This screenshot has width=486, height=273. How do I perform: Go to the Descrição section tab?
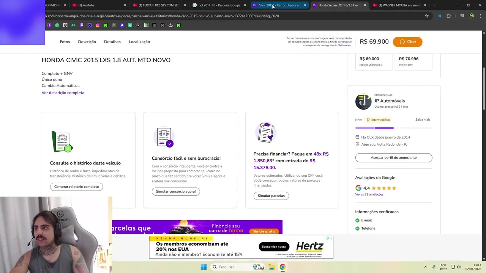[x=87, y=42]
